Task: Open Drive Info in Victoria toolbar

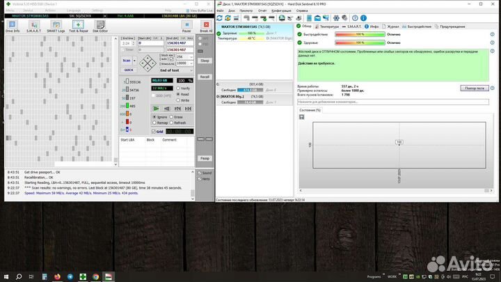Action: pos(12,26)
